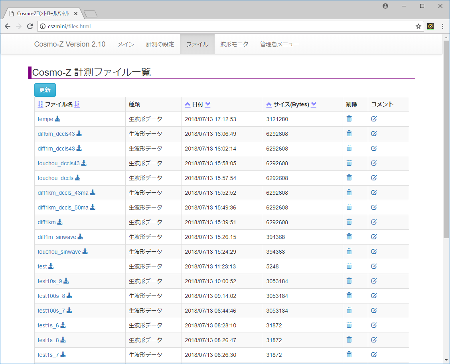
Task: Click download icon next to touchou_dccls43
Action: (x=84, y=163)
